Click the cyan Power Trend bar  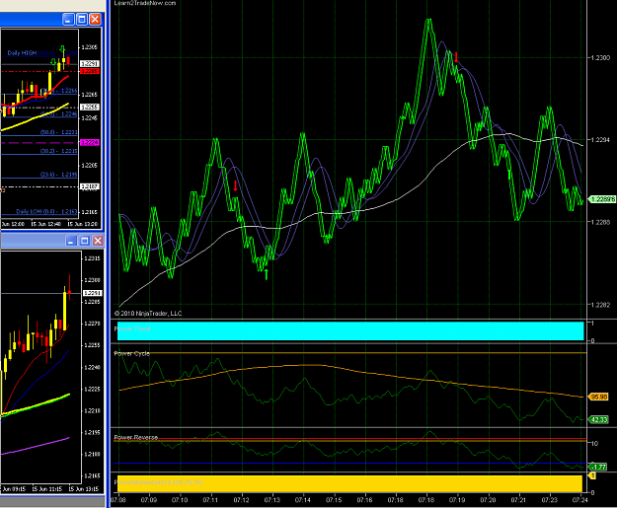350,331
